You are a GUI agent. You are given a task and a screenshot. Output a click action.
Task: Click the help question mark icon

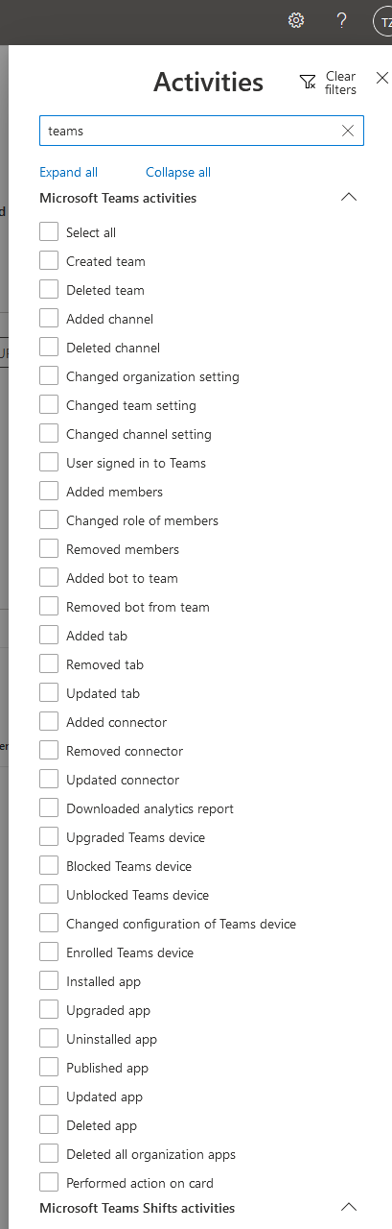341,20
